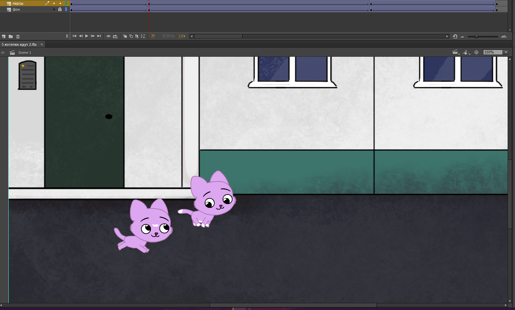
Task: Click Center Stage crosshair icon
Action: pyautogui.click(x=477, y=52)
